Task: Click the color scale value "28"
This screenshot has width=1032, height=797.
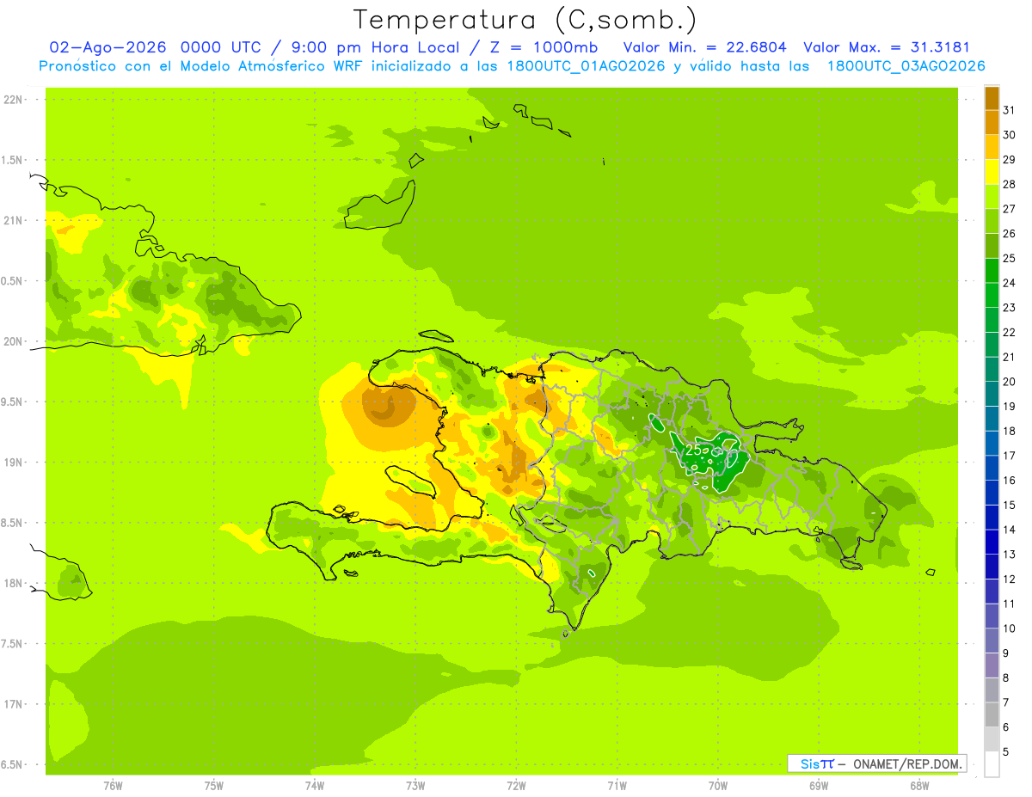Action: pyautogui.click(x=1009, y=184)
